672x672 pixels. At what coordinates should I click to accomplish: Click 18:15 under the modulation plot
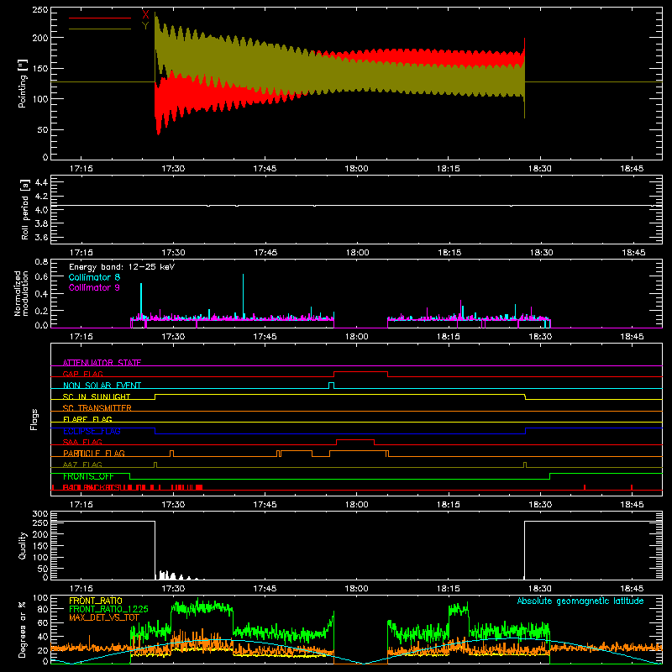click(x=449, y=337)
